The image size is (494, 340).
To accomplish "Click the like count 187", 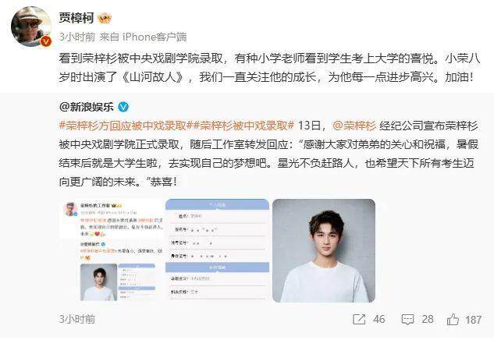I will click(x=473, y=320).
